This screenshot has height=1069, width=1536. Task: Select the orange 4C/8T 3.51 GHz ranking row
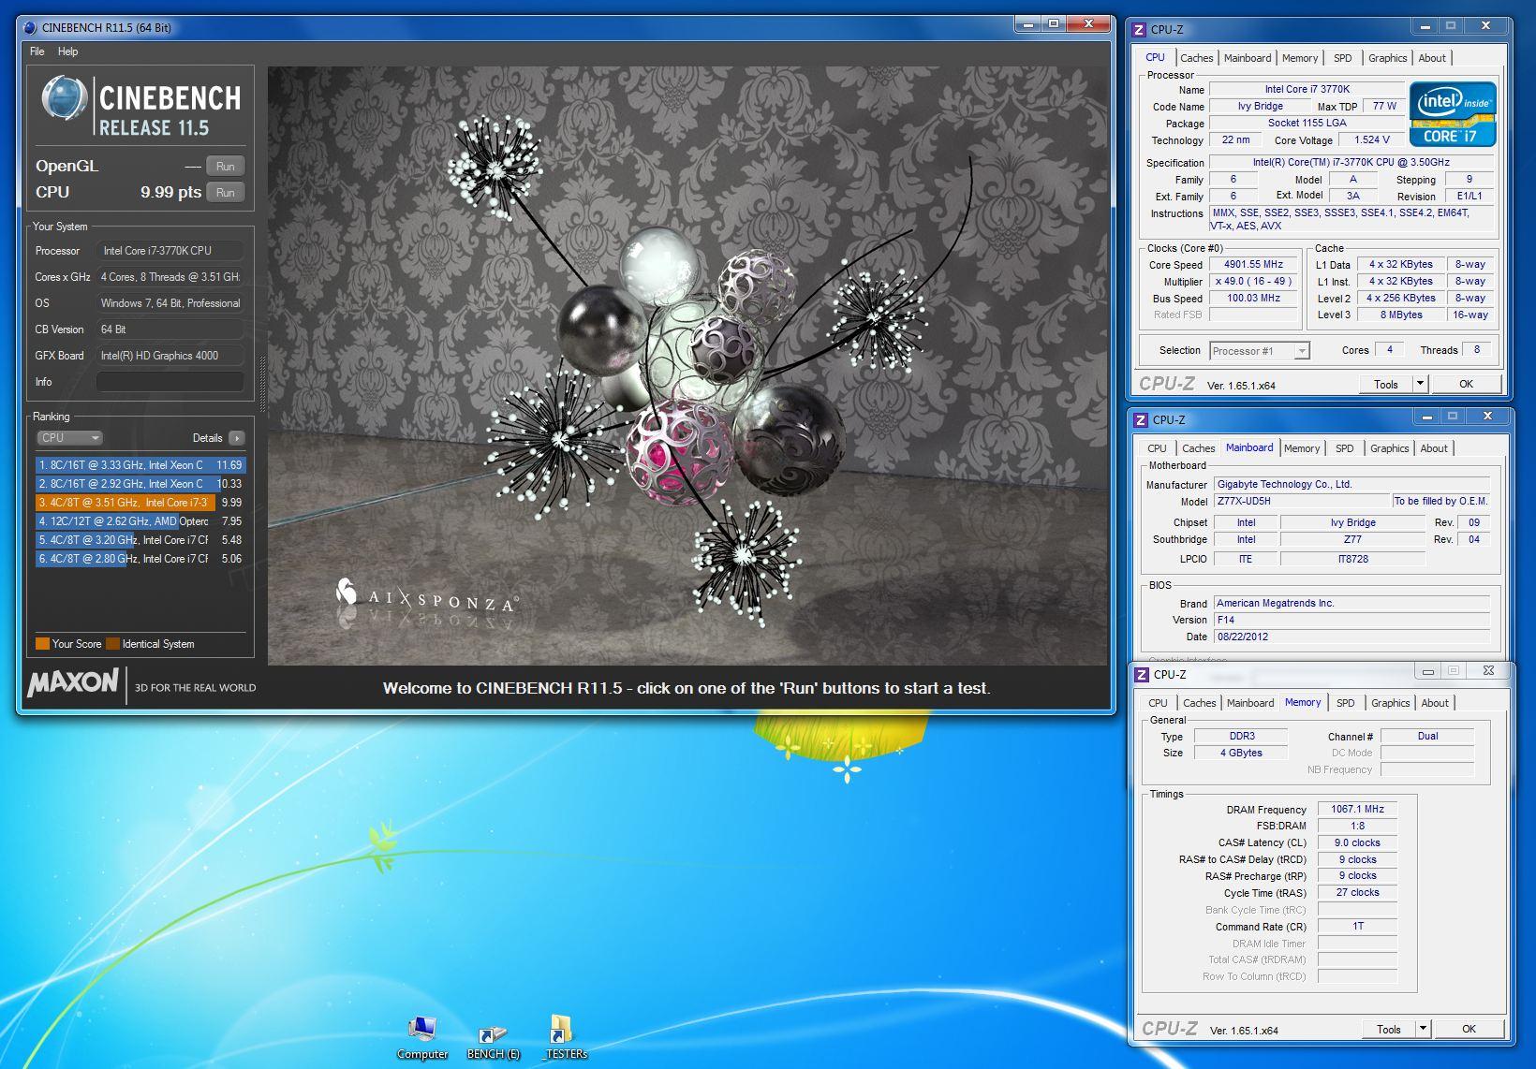140,502
